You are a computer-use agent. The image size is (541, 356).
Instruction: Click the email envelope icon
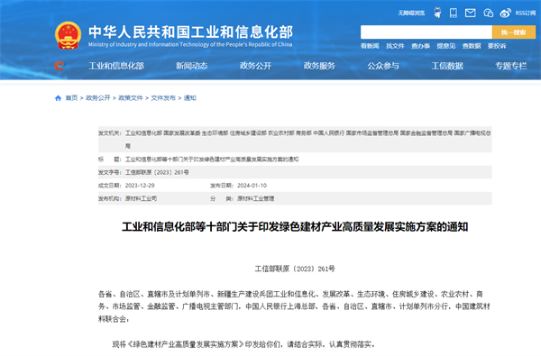point(471,14)
